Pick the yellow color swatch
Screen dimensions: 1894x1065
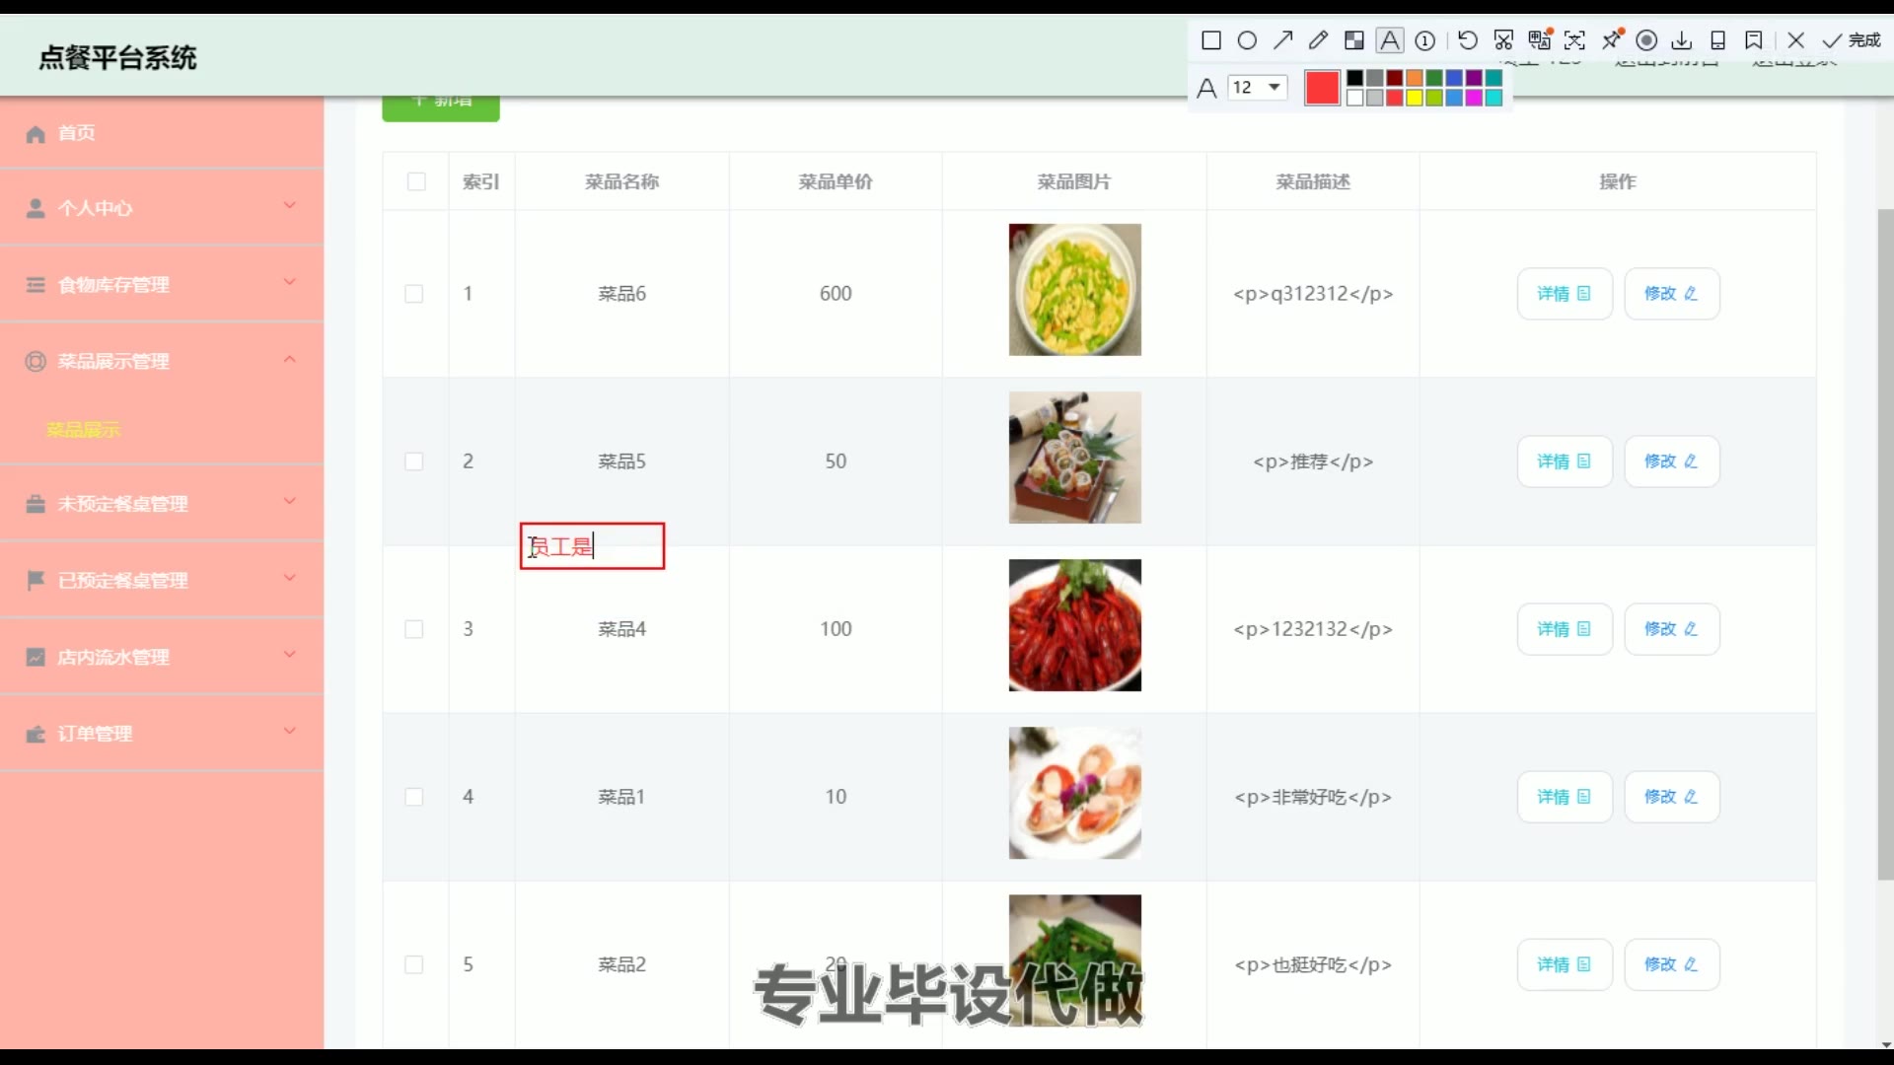tap(1415, 98)
